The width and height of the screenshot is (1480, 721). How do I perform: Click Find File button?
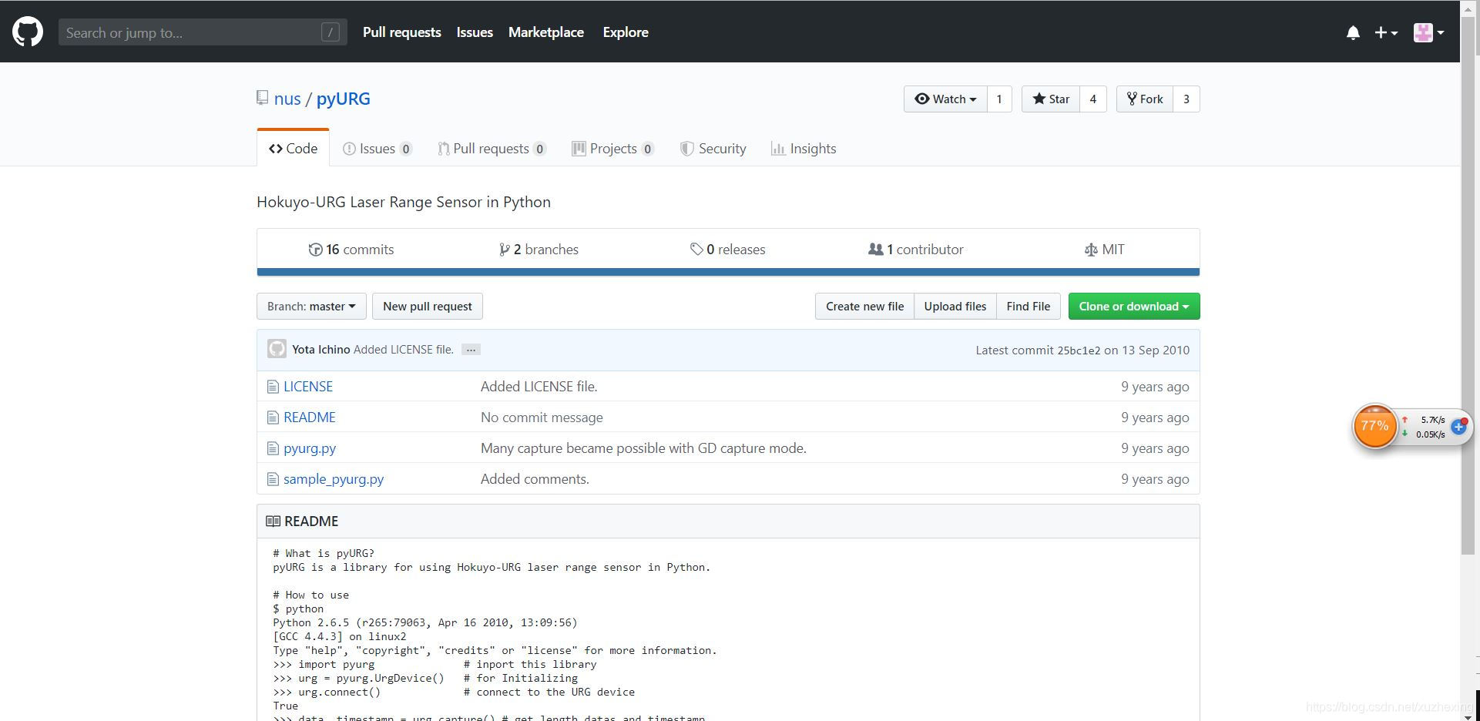tap(1029, 306)
